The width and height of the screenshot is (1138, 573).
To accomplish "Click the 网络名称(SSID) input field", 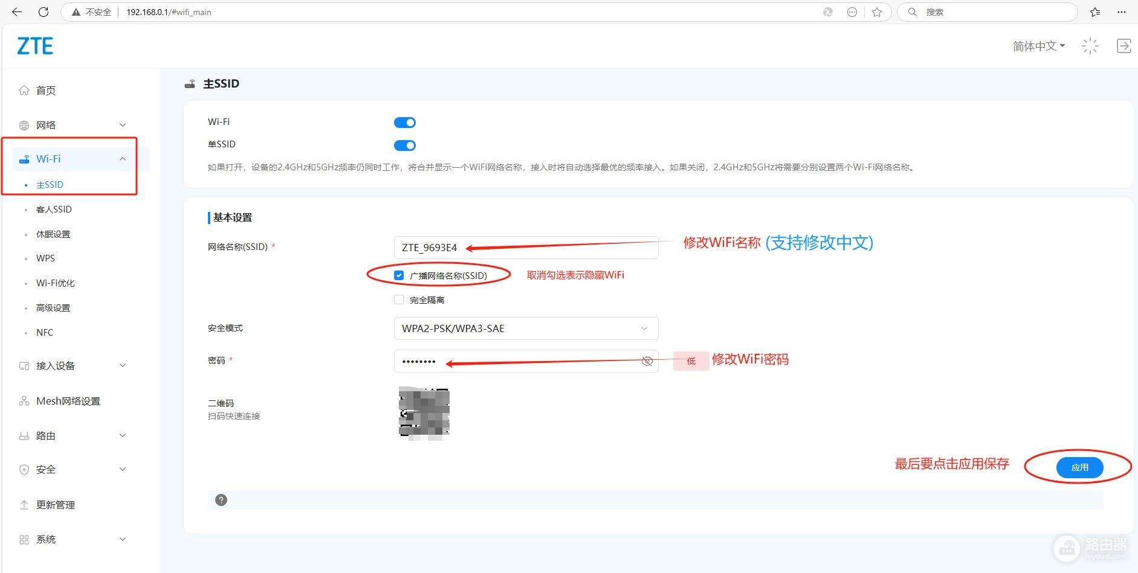I will [x=526, y=248].
